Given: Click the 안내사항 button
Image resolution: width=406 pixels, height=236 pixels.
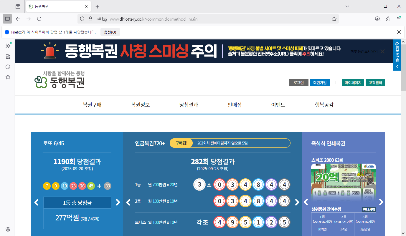Looking at the screenshot, I should [x=369, y=210].
